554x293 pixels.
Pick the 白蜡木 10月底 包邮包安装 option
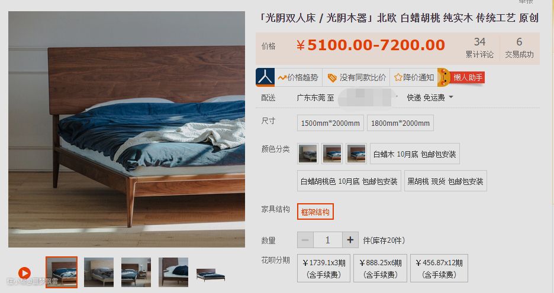415,154
